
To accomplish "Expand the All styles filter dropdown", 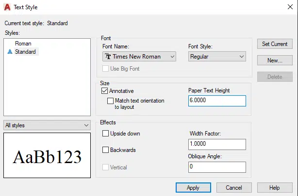I will click(47, 125).
